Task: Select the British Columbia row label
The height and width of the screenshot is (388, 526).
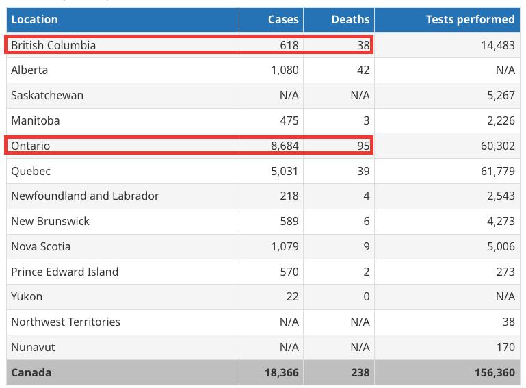Action: pos(53,45)
